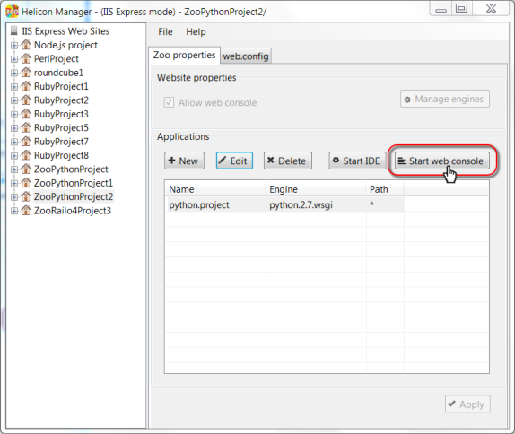
Task: Select RubyProject8 in the site tree
Action: click(x=61, y=155)
